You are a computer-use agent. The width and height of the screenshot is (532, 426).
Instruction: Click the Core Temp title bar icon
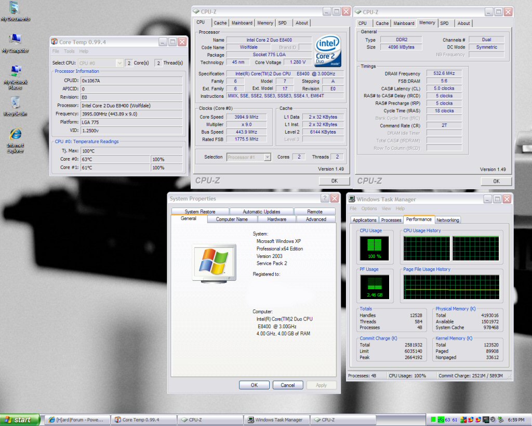(54, 42)
